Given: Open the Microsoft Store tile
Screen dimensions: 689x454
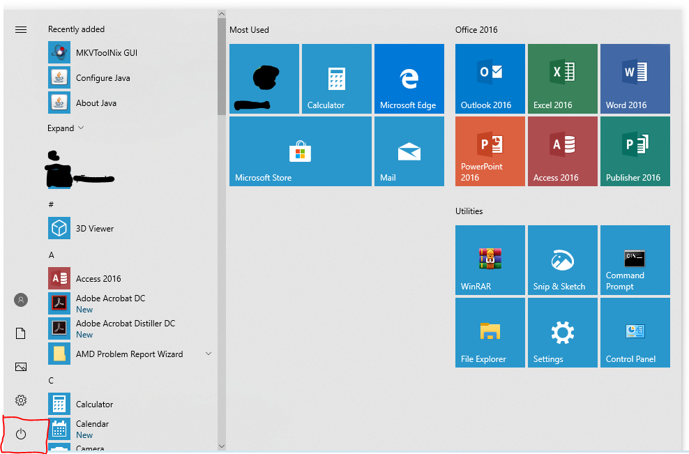Looking at the screenshot, I should pyautogui.click(x=301, y=151).
